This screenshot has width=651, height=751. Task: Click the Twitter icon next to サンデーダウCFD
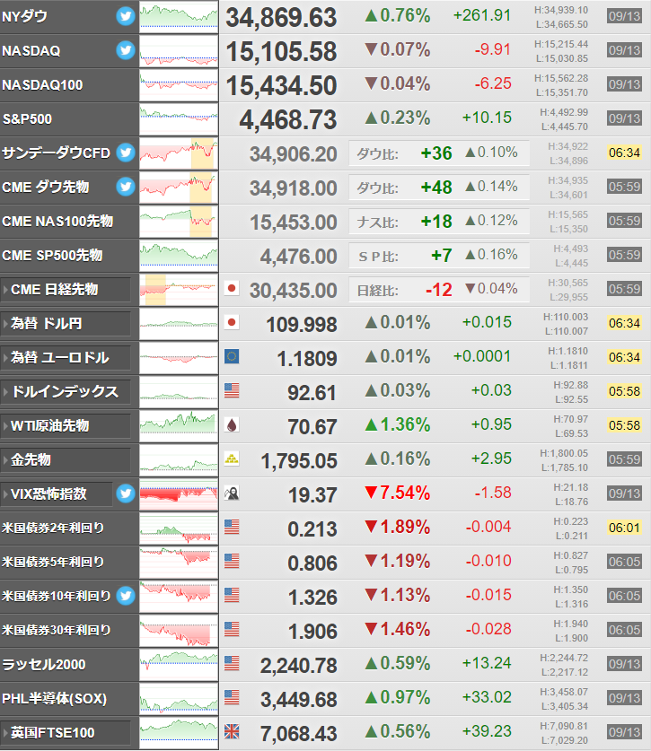click(126, 153)
